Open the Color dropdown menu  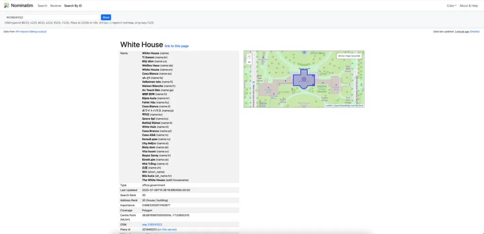451,6
